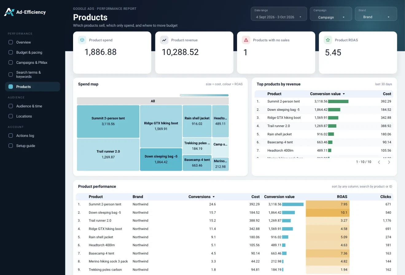Viewport: 405px width, 275px height.
Task: Click the Campaigns & PMax sidebar icon
Action: coord(11,63)
